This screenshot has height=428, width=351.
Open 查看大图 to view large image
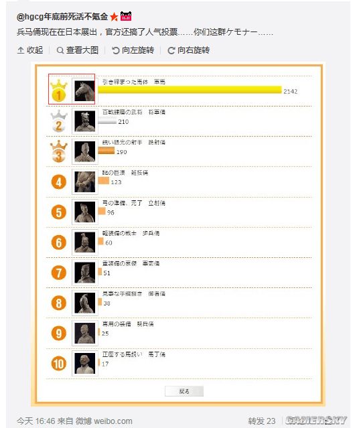click(78, 50)
